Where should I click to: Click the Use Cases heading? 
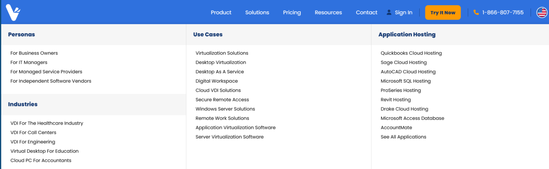208,35
